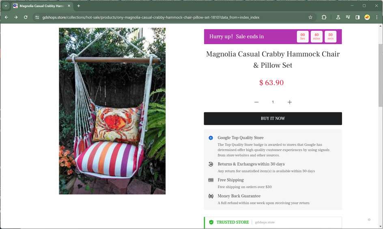Open a new tab with the plus button

tap(78, 6)
